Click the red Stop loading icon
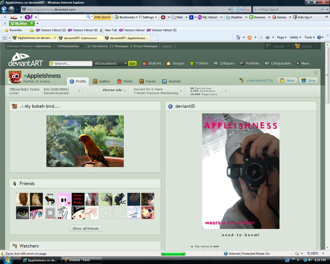 248,10
